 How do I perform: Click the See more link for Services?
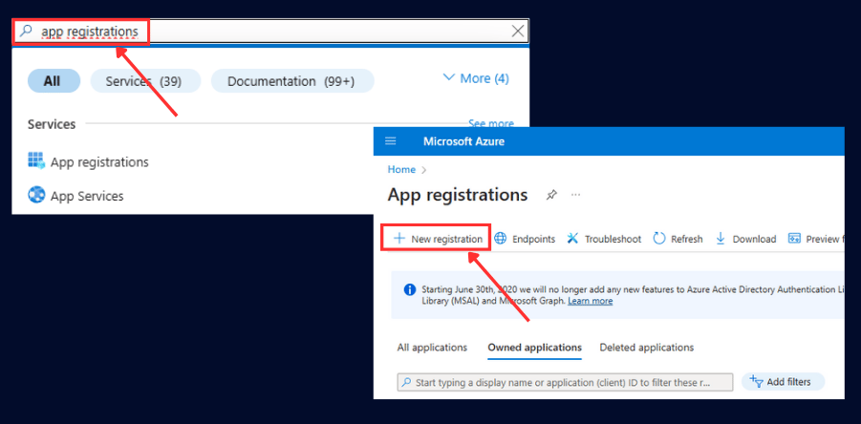(491, 123)
